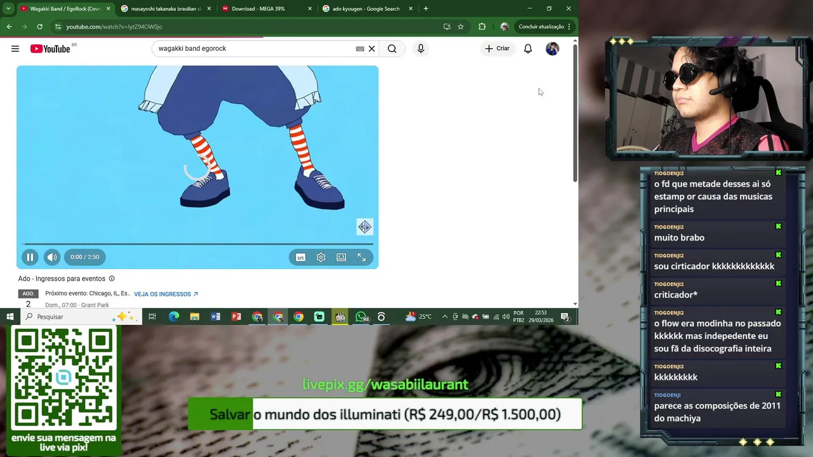Toggle subtitles/closed captions on the player
This screenshot has width=813, height=457.
300,257
